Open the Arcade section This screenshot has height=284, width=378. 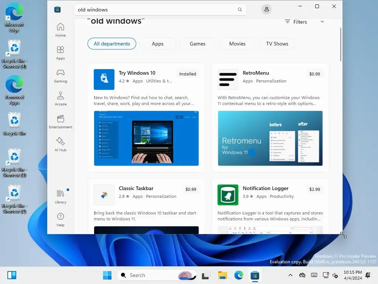coord(60,99)
